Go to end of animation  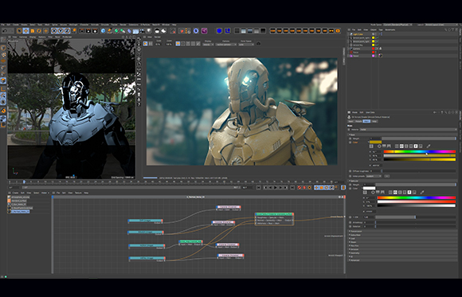point(292,187)
